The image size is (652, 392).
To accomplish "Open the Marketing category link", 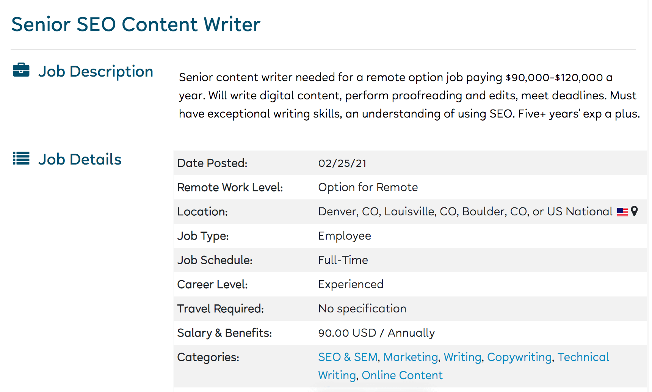I will 411,357.
